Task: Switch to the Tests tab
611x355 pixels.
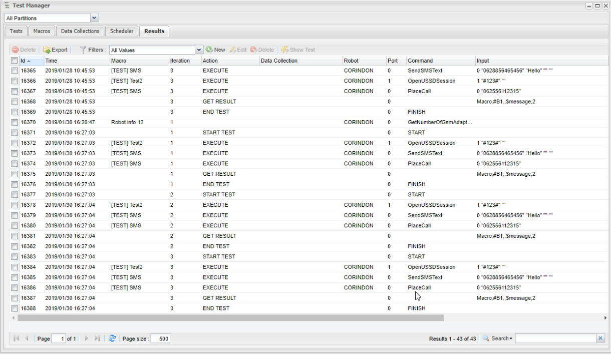Action: pyautogui.click(x=16, y=31)
